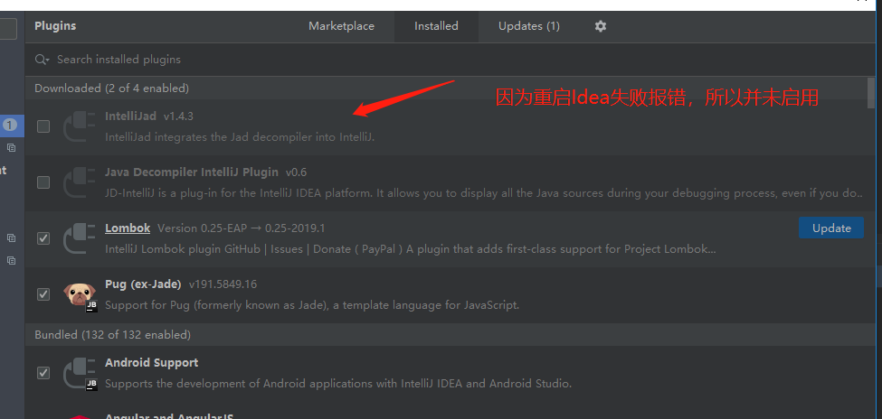Click the Plugins heading label
882x419 pixels.
pos(55,26)
